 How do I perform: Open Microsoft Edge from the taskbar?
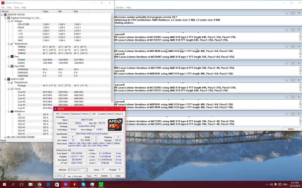(48, 184)
